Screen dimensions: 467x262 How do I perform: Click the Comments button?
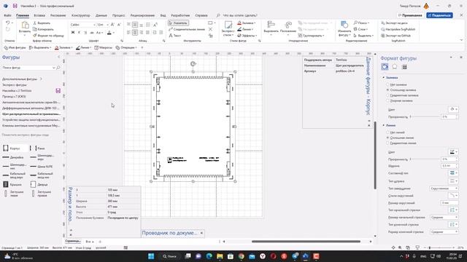(x=410, y=15)
